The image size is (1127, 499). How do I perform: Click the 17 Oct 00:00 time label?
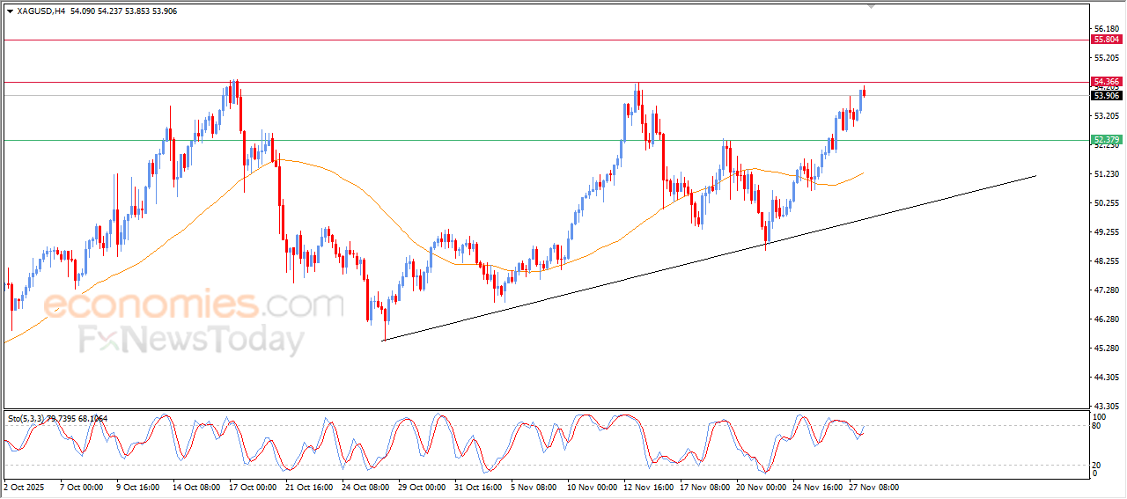coord(254,487)
